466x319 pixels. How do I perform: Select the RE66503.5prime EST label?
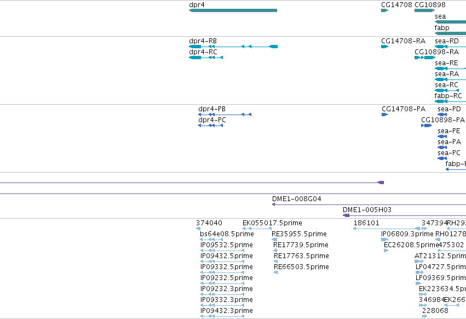[x=301, y=267]
